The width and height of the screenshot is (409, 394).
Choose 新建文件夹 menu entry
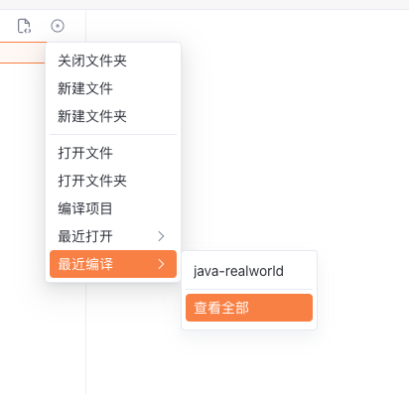[113, 116]
